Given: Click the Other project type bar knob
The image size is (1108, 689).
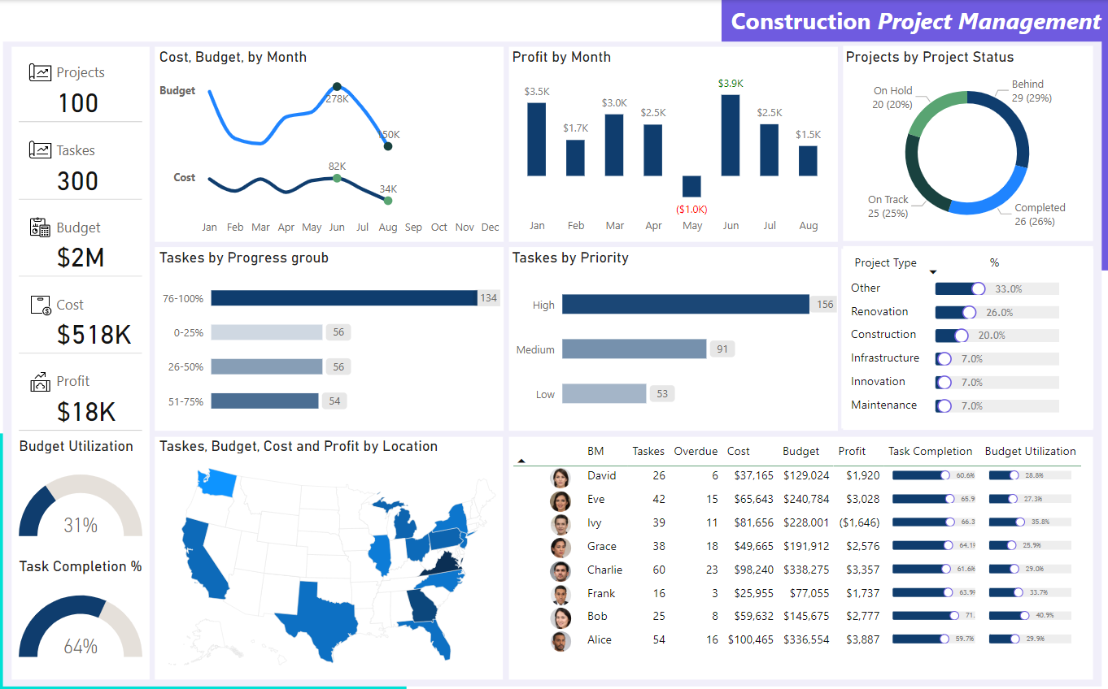Looking at the screenshot, I should click(978, 288).
